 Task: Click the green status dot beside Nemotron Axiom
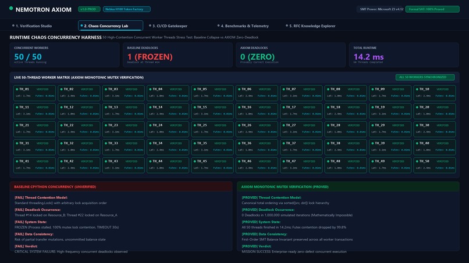pyautogui.click(x=11, y=8)
